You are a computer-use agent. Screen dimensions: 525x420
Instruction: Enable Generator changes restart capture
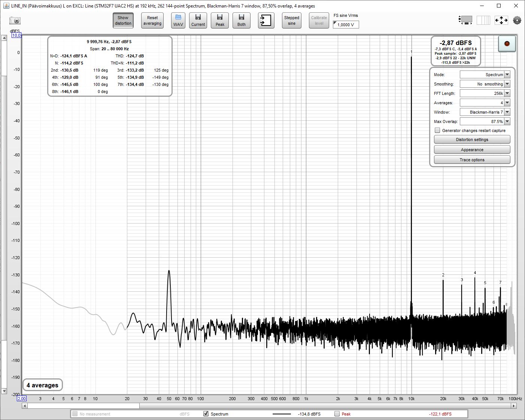[437, 130]
